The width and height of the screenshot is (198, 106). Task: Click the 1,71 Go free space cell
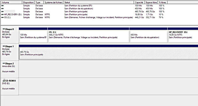coord(149,15)
